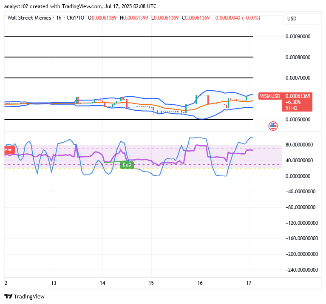Click the 1h timeframe label
The height and width of the screenshot is (304, 326).
(59, 18)
